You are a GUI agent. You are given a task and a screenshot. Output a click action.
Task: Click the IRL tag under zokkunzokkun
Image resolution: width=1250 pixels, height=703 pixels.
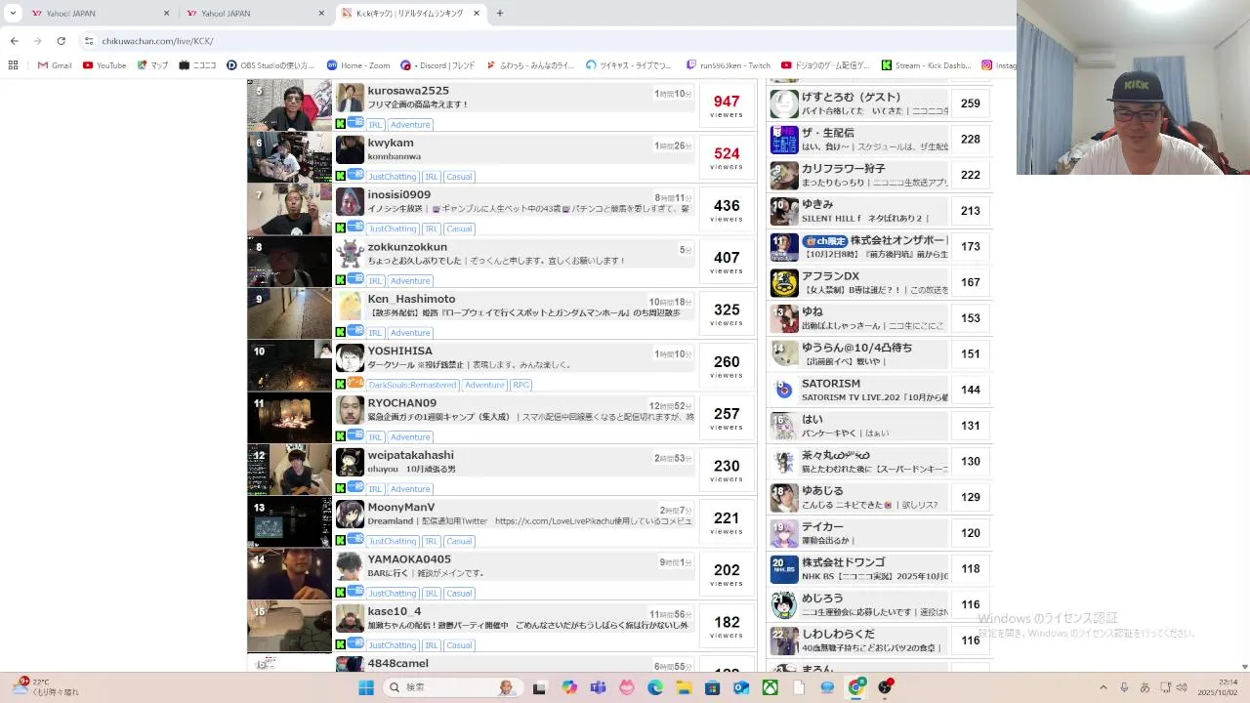pyautogui.click(x=375, y=281)
